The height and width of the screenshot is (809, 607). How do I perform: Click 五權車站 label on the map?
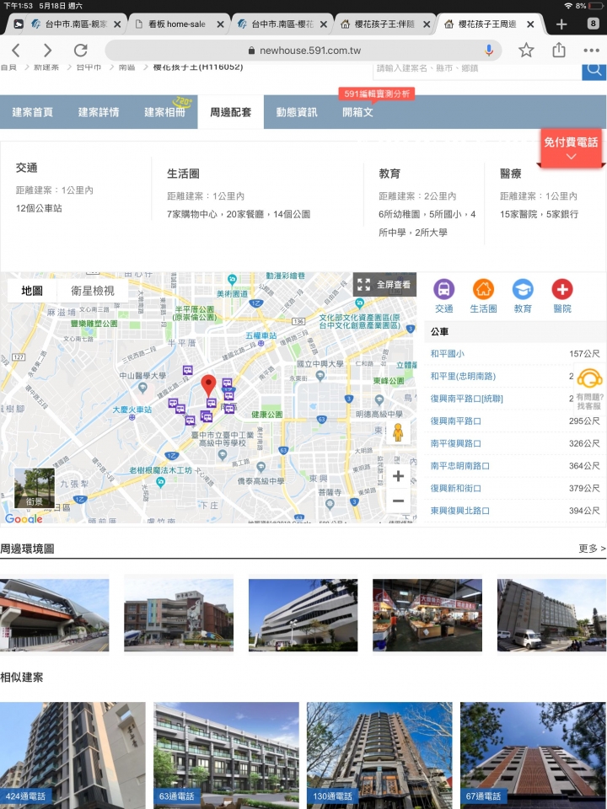261,336
